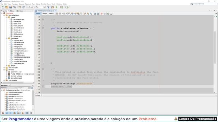Image resolution: width=218 pixels, height=122 pixels.
Task: Select the Source view button
Action: [x=38, y=14]
